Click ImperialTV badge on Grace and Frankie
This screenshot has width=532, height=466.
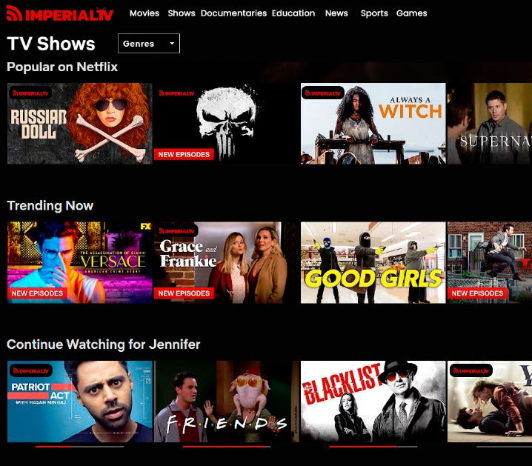177,231
